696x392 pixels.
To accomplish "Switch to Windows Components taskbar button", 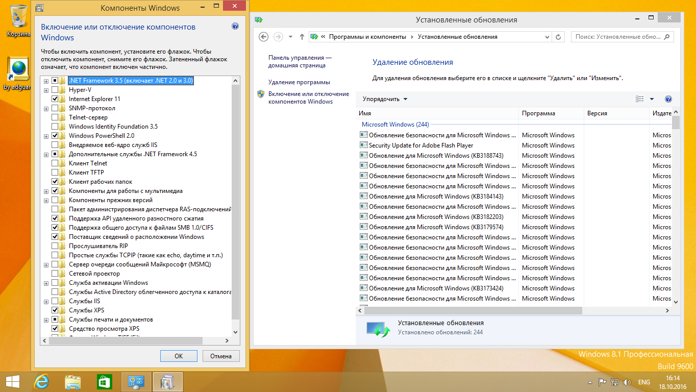I will click(x=167, y=382).
